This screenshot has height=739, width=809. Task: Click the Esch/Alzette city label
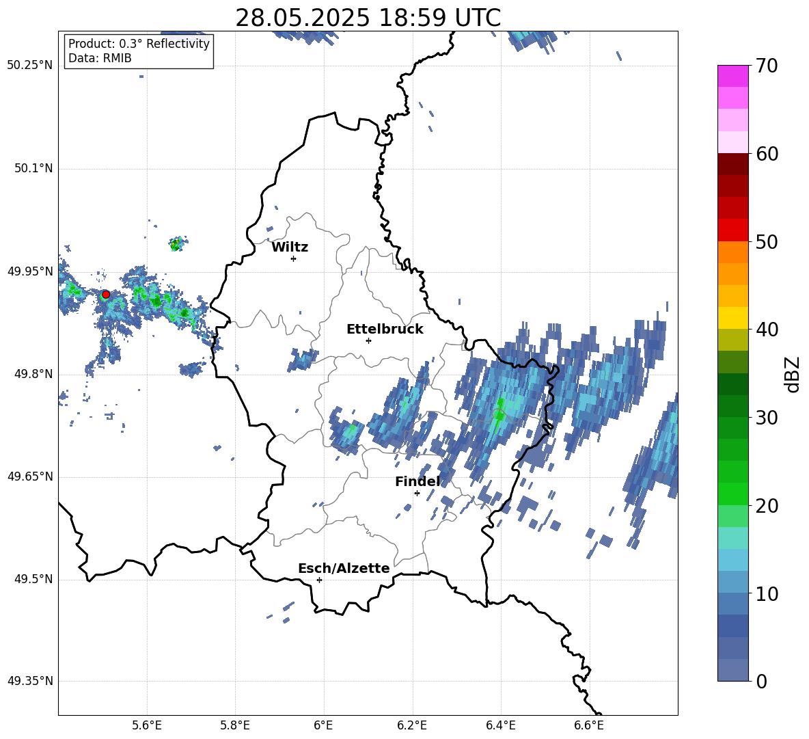(344, 568)
